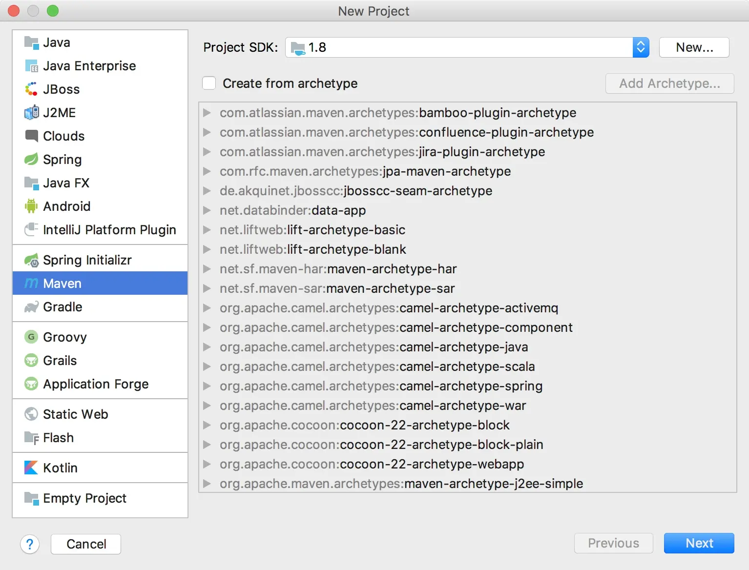This screenshot has height=570, width=749.
Task: Expand the bamboo-plugin-archetype entry
Action: 207,113
